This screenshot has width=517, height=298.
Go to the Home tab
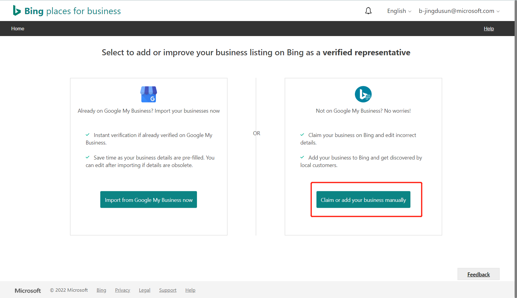click(x=18, y=29)
